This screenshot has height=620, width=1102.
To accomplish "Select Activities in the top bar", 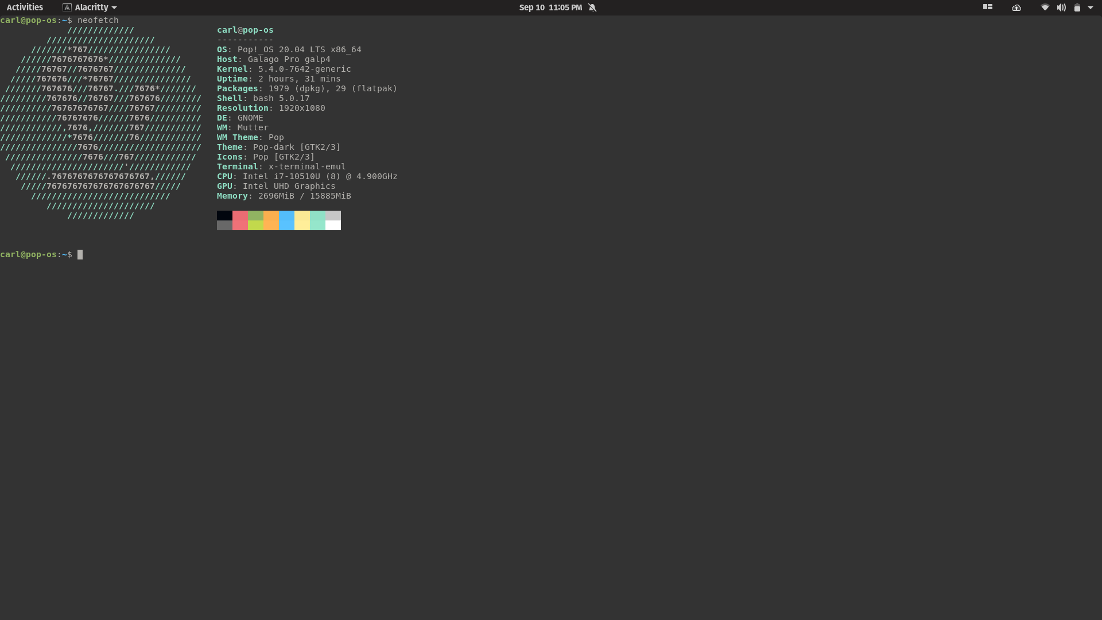I will [x=25, y=7].
